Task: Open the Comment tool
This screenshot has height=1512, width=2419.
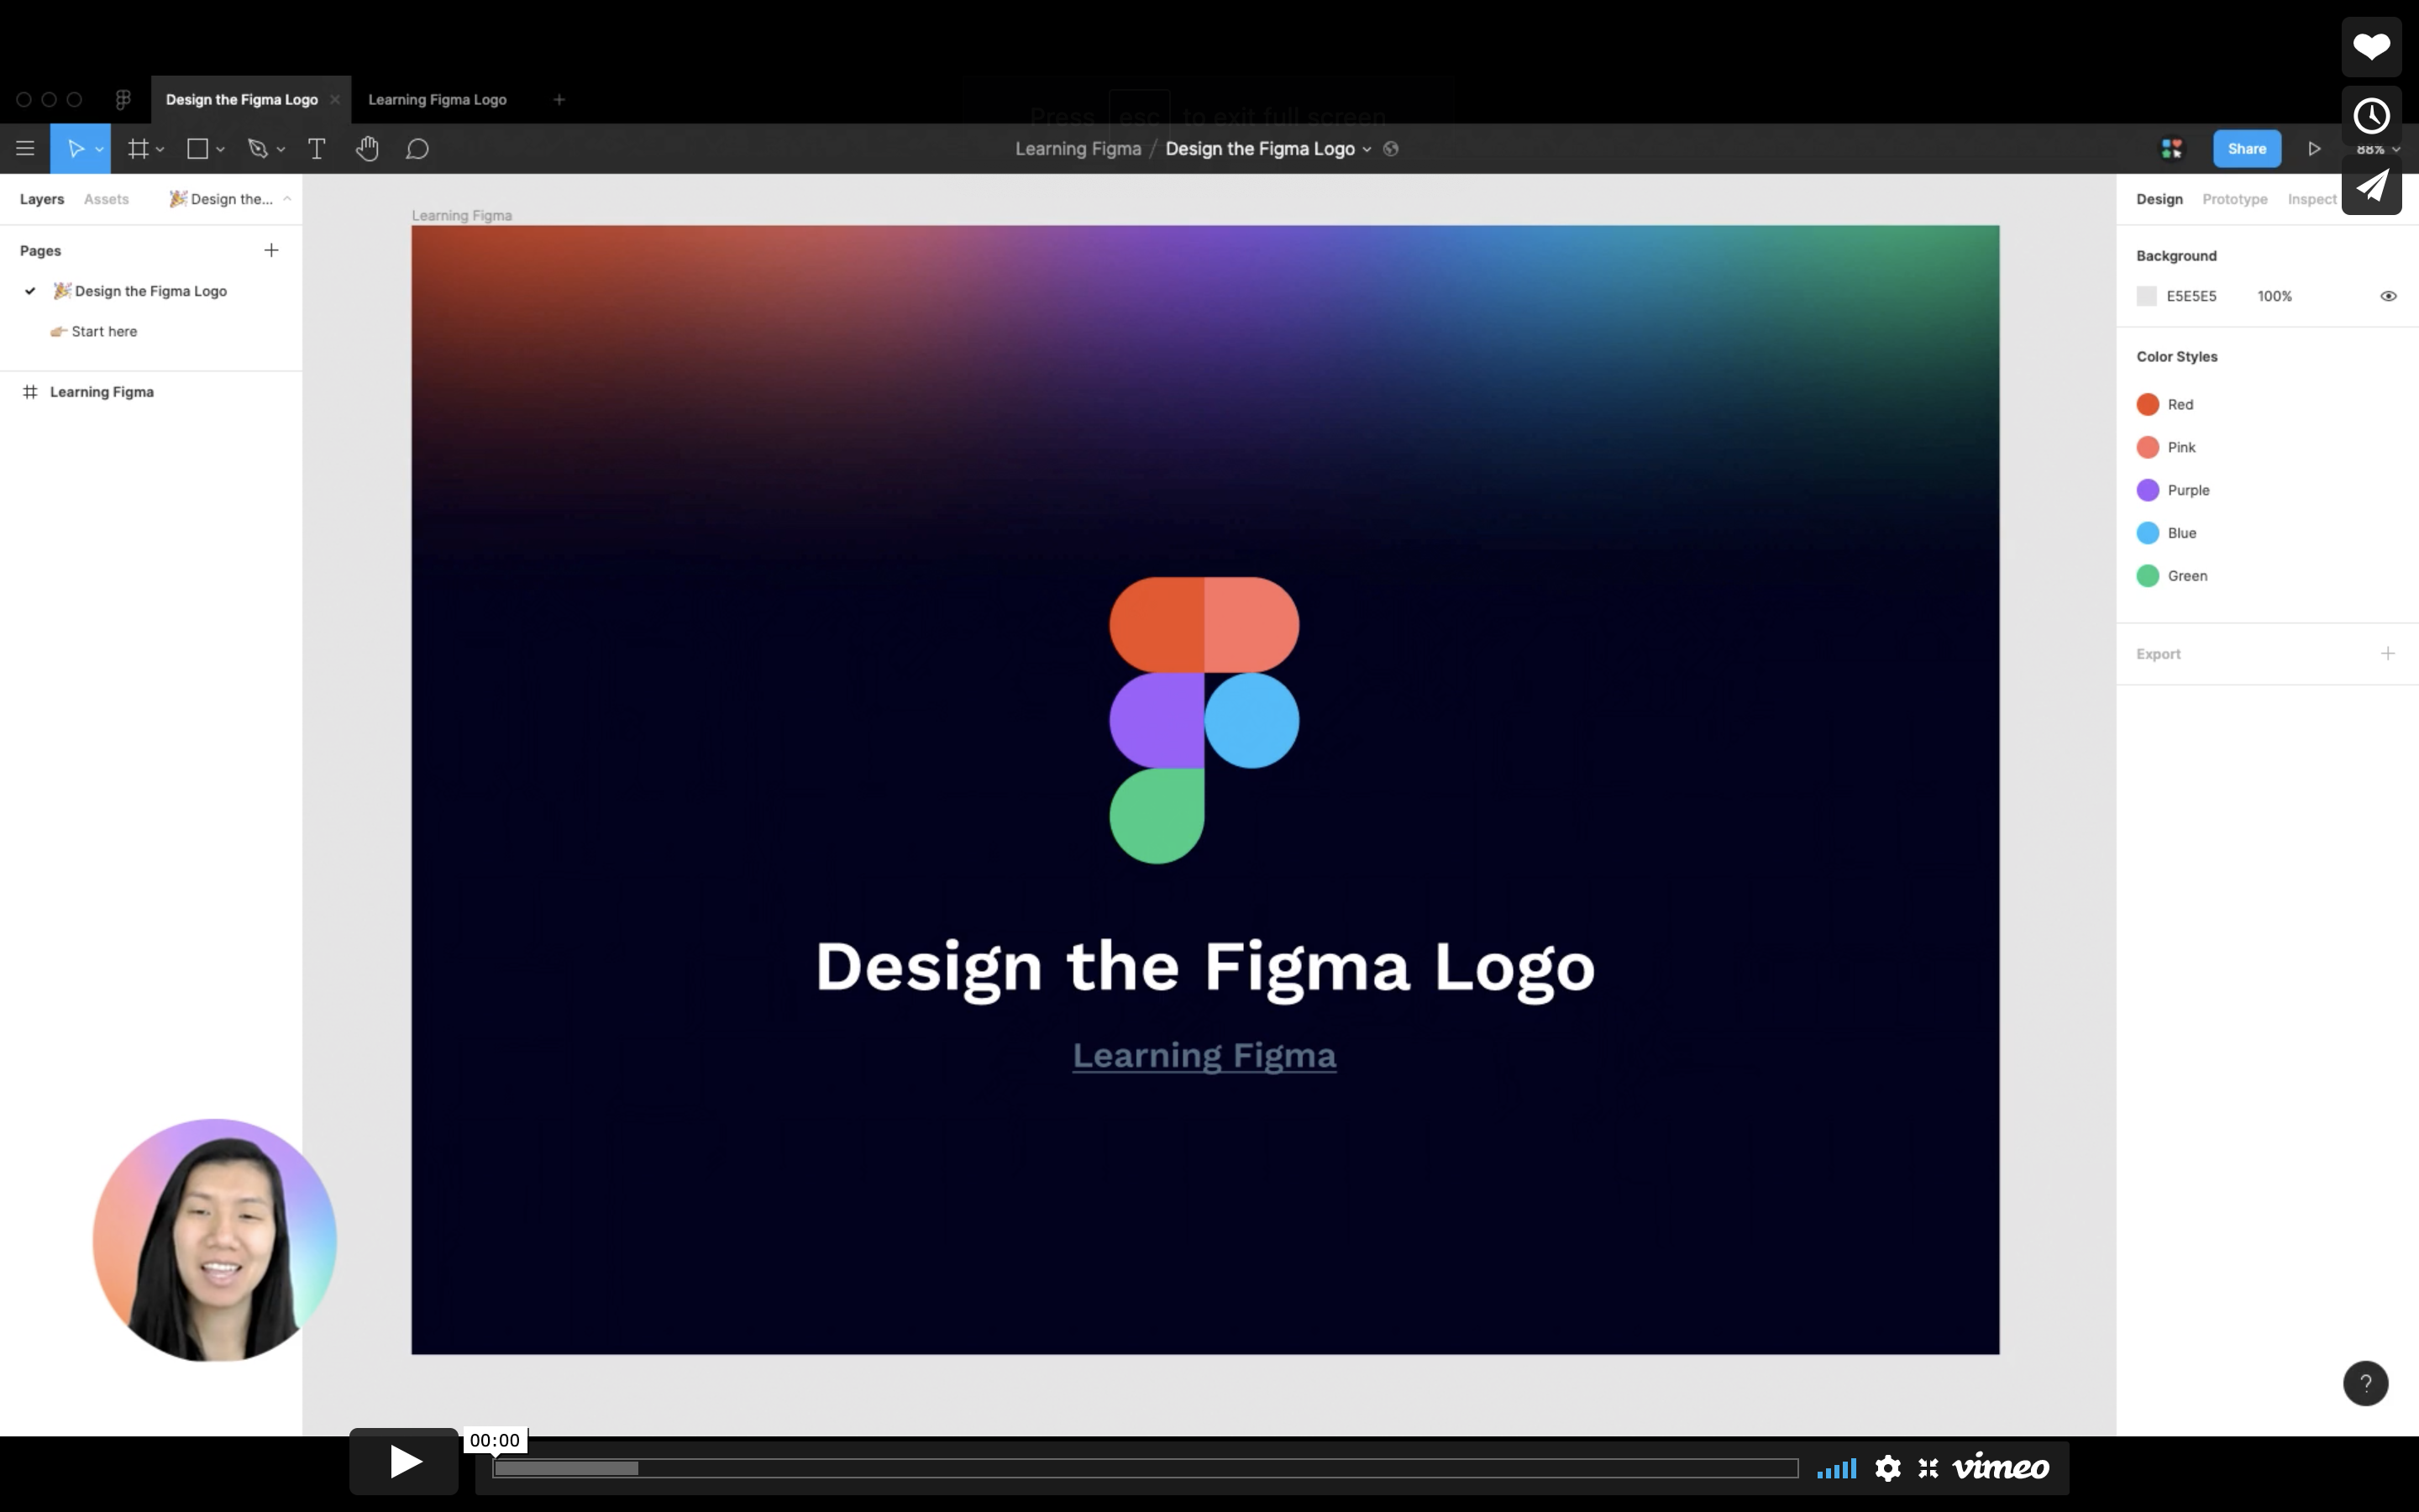Action: [x=417, y=148]
